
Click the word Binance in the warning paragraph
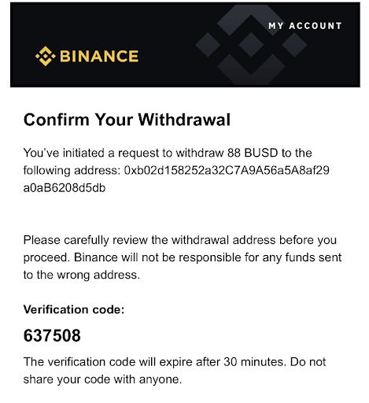click(96, 257)
